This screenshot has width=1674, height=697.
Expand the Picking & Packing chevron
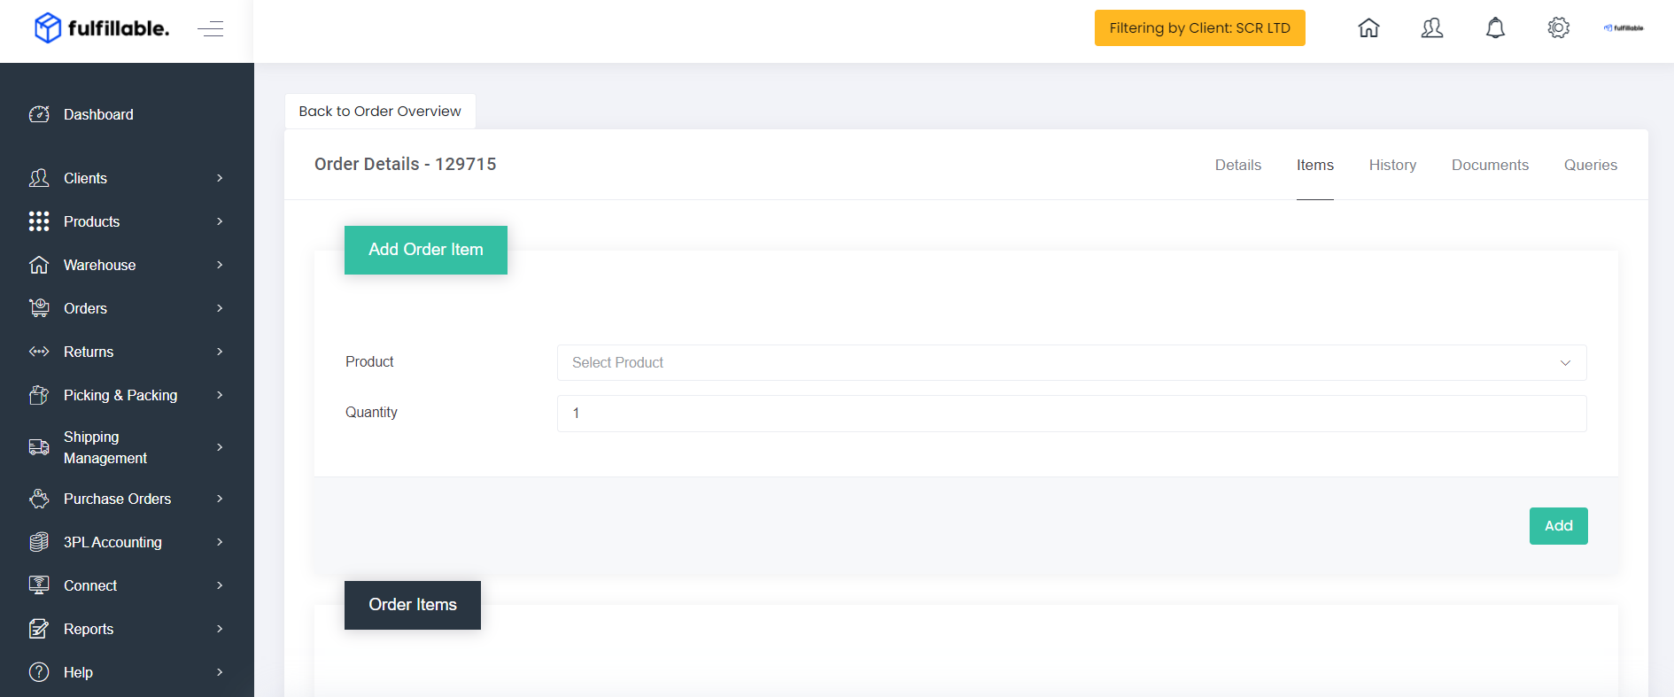click(220, 395)
